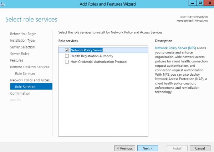Close the Add Roles and Features Wizard
This screenshot has width=214, height=152.
tap(208, 3)
